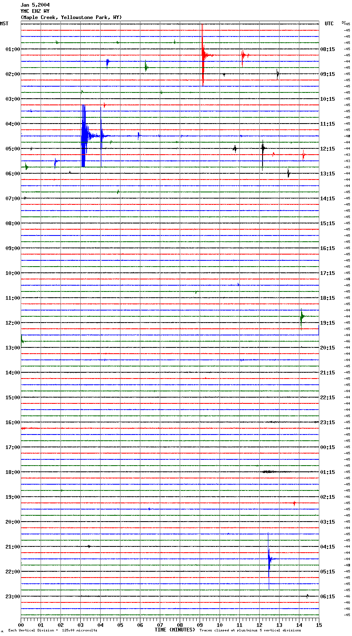
Task: Select the 03:00 MST hour label
Action: [x=13, y=99]
